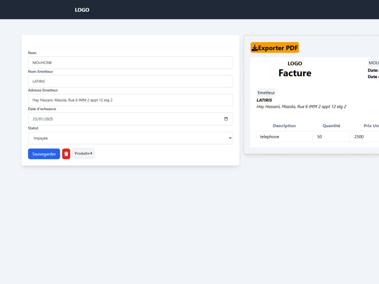
Task: Click the Date d'echeance field 23/01/2025
Action: pos(130,119)
